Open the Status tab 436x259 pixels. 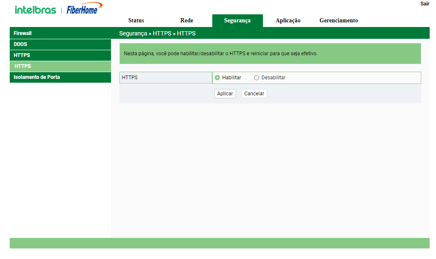pos(136,21)
